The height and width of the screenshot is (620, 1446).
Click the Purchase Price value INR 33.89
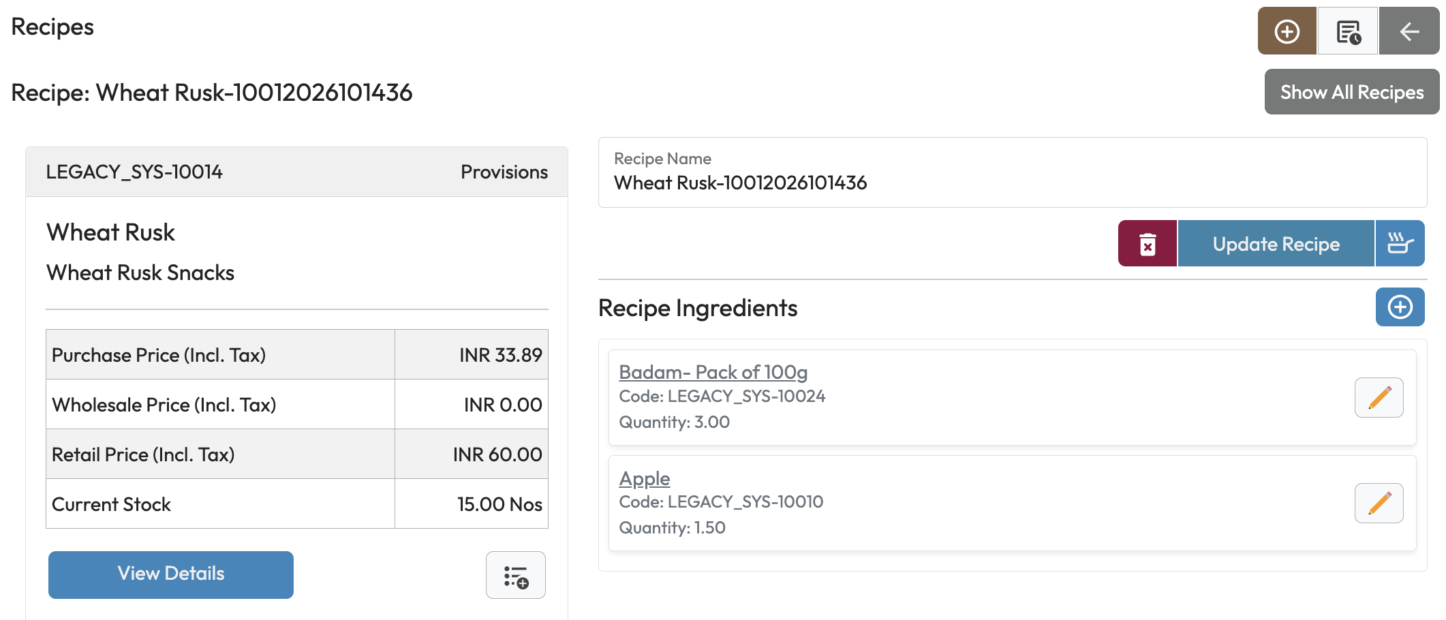[500, 355]
